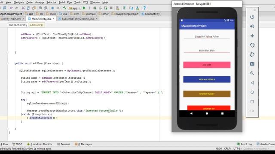
Task: Click emulator sidebar Back triangle icon
Action: 252,83
